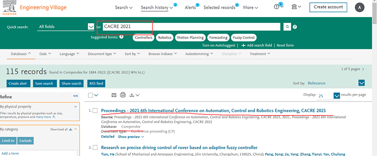Screen dimensions: 377x156
Task: Expand By physical property section
Action: (x=76, y=107)
